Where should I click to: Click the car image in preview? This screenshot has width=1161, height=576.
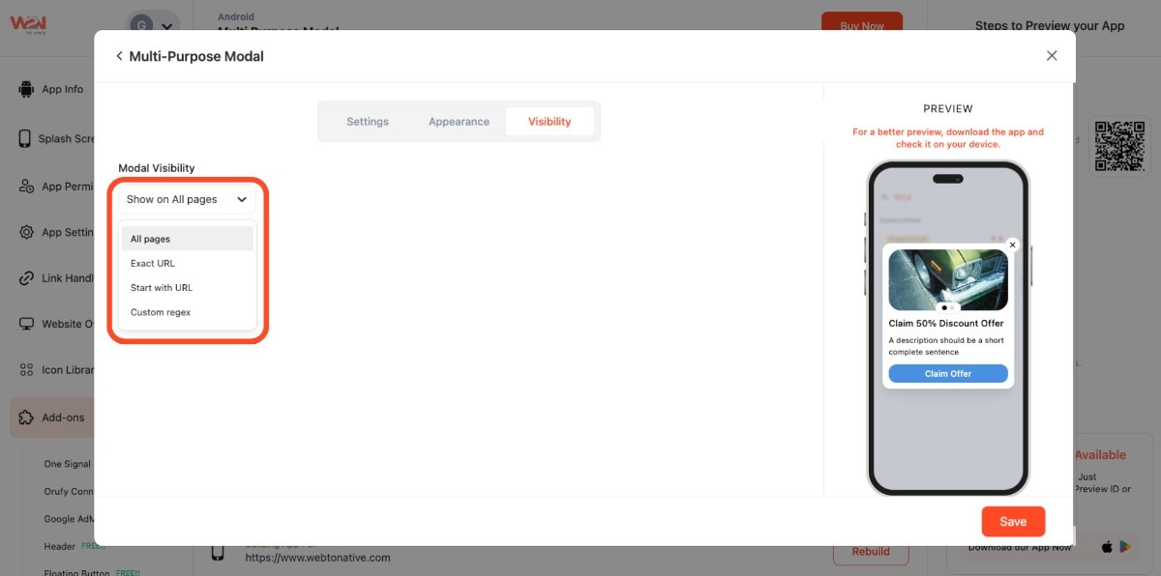tap(948, 279)
